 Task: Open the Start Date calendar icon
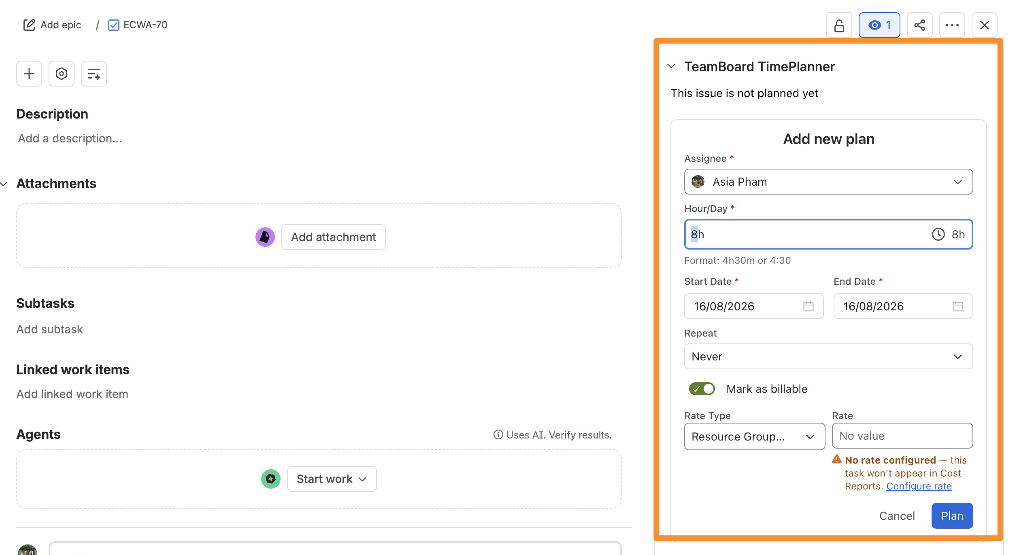tap(808, 306)
